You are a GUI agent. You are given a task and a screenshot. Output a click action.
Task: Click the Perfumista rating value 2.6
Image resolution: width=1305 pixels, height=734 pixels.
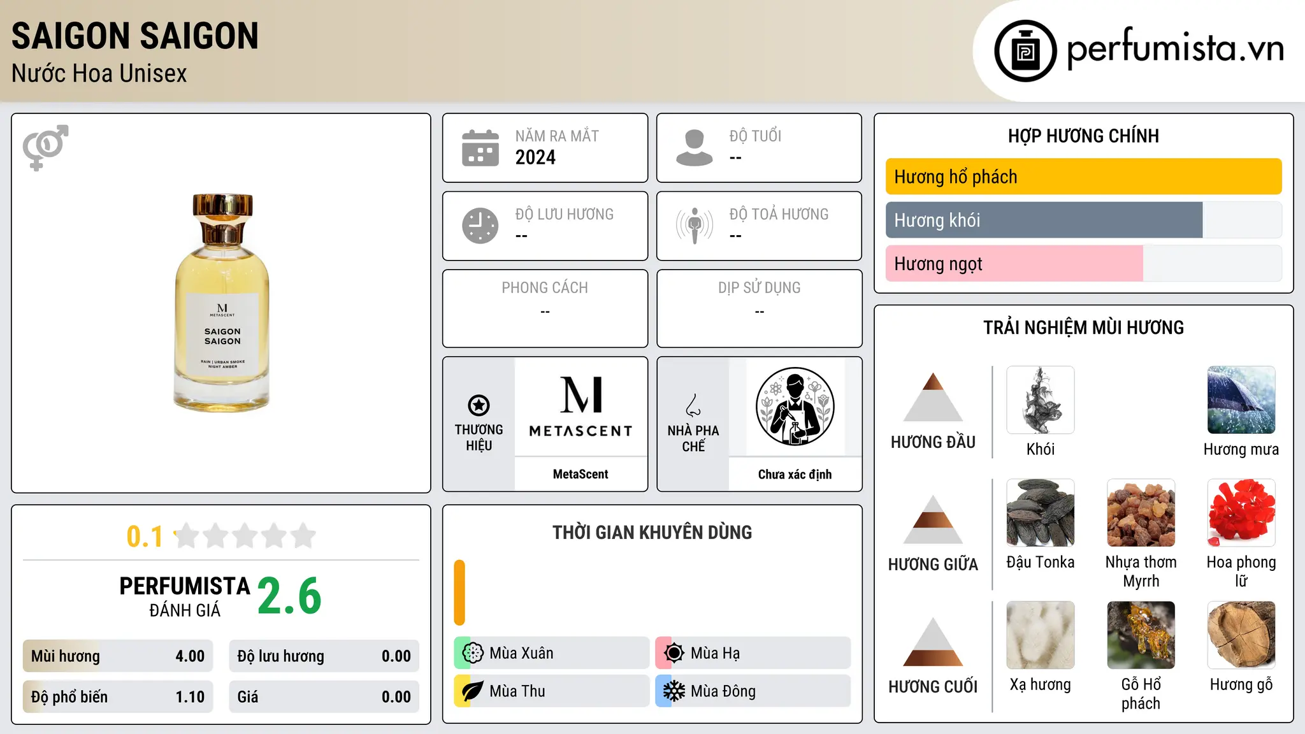click(x=289, y=596)
